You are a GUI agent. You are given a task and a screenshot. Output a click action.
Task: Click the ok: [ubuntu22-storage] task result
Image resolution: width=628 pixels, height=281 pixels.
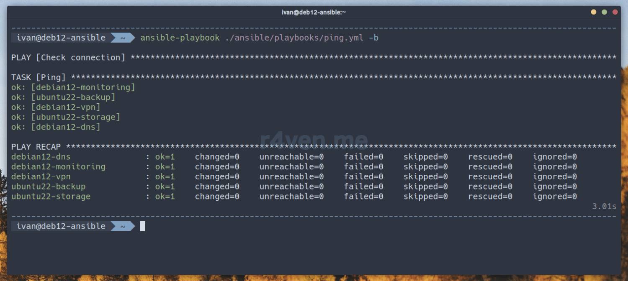tap(66, 117)
